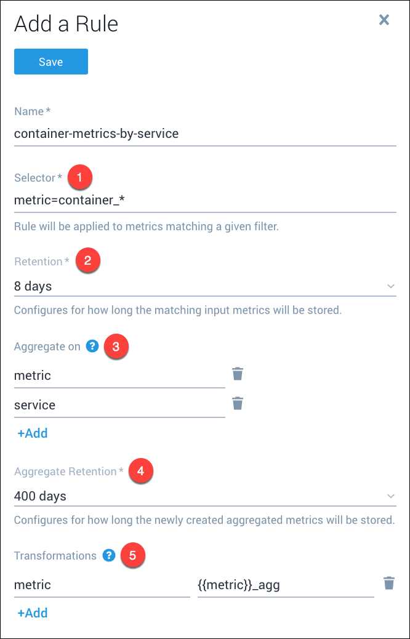Close the Add a Rule panel
This screenshot has height=639, width=410.
(384, 20)
